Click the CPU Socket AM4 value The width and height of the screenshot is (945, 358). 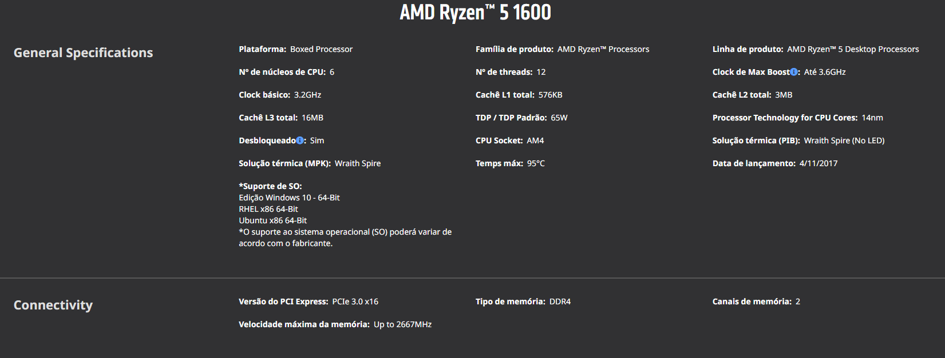(535, 140)
